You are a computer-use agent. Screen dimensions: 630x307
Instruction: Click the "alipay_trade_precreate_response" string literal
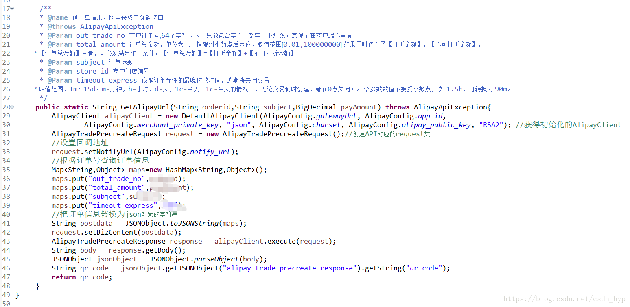(x=290, y=268)
